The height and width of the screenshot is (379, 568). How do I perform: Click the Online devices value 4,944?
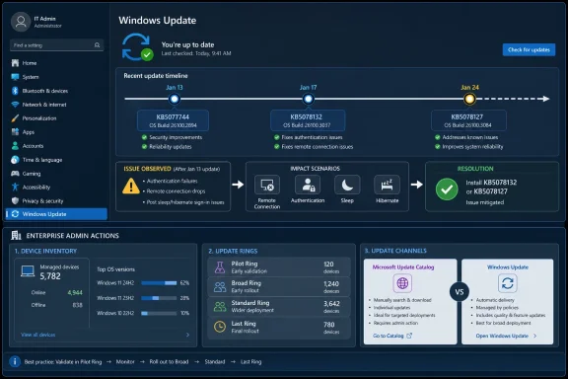[x=75, y=293]
